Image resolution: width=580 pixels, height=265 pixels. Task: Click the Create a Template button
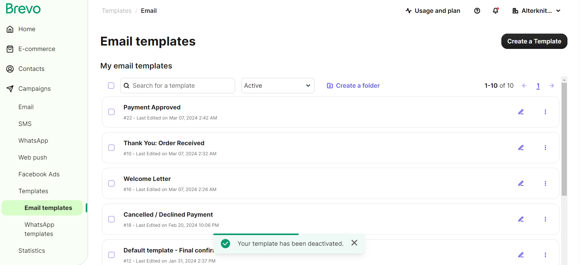click(x=534, y=41)
